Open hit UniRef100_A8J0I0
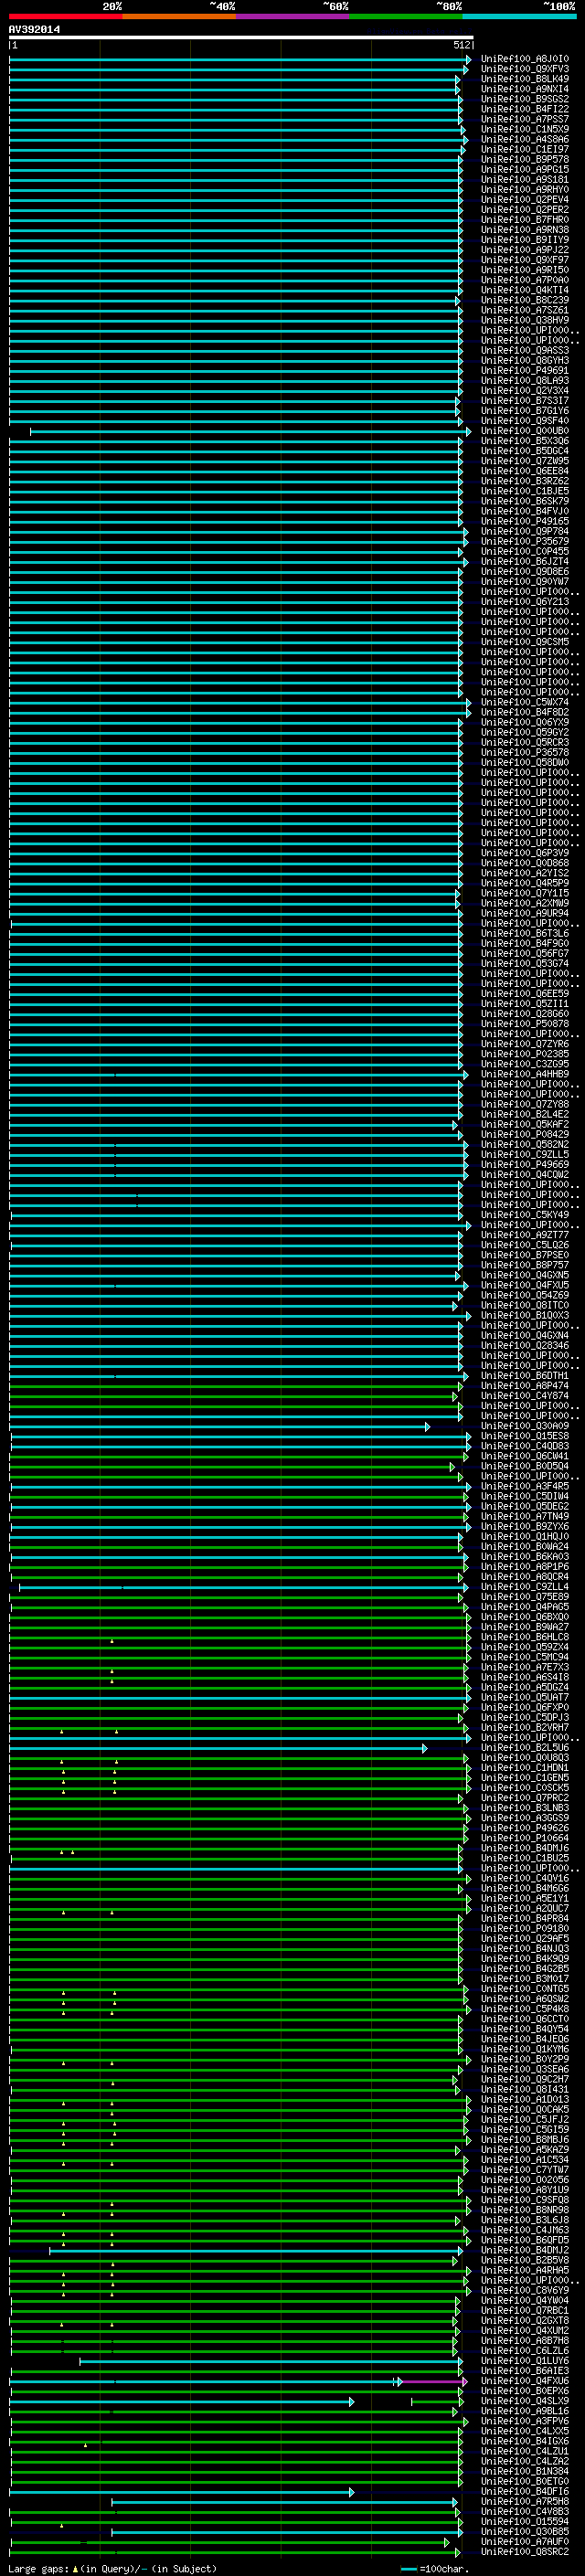The image size is (585, 2576). point(525,59)
